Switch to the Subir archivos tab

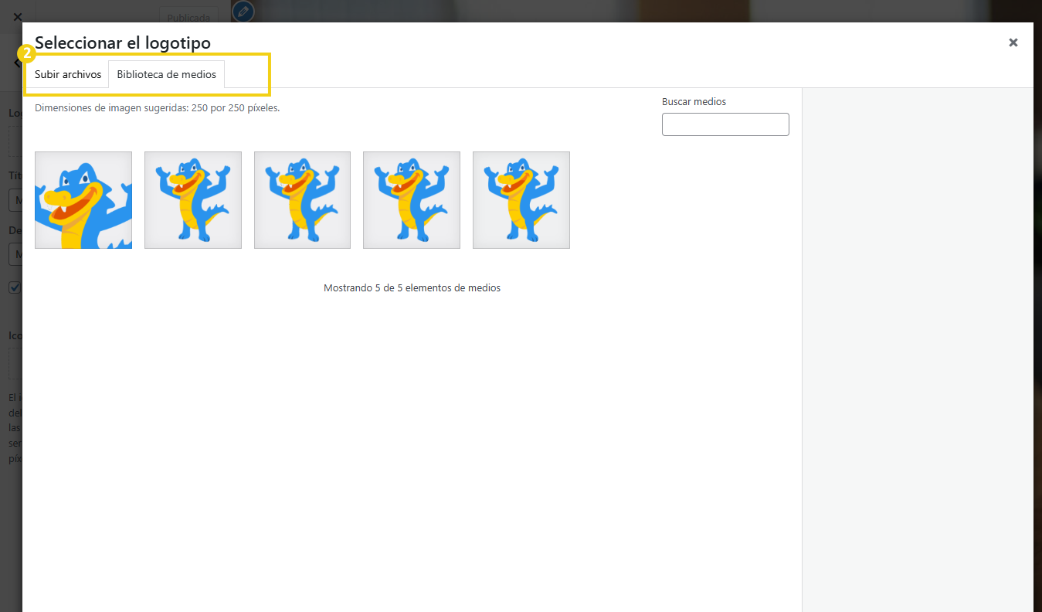pos(67,74)
